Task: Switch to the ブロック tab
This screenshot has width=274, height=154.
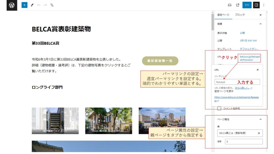Action: click(240, 15)
